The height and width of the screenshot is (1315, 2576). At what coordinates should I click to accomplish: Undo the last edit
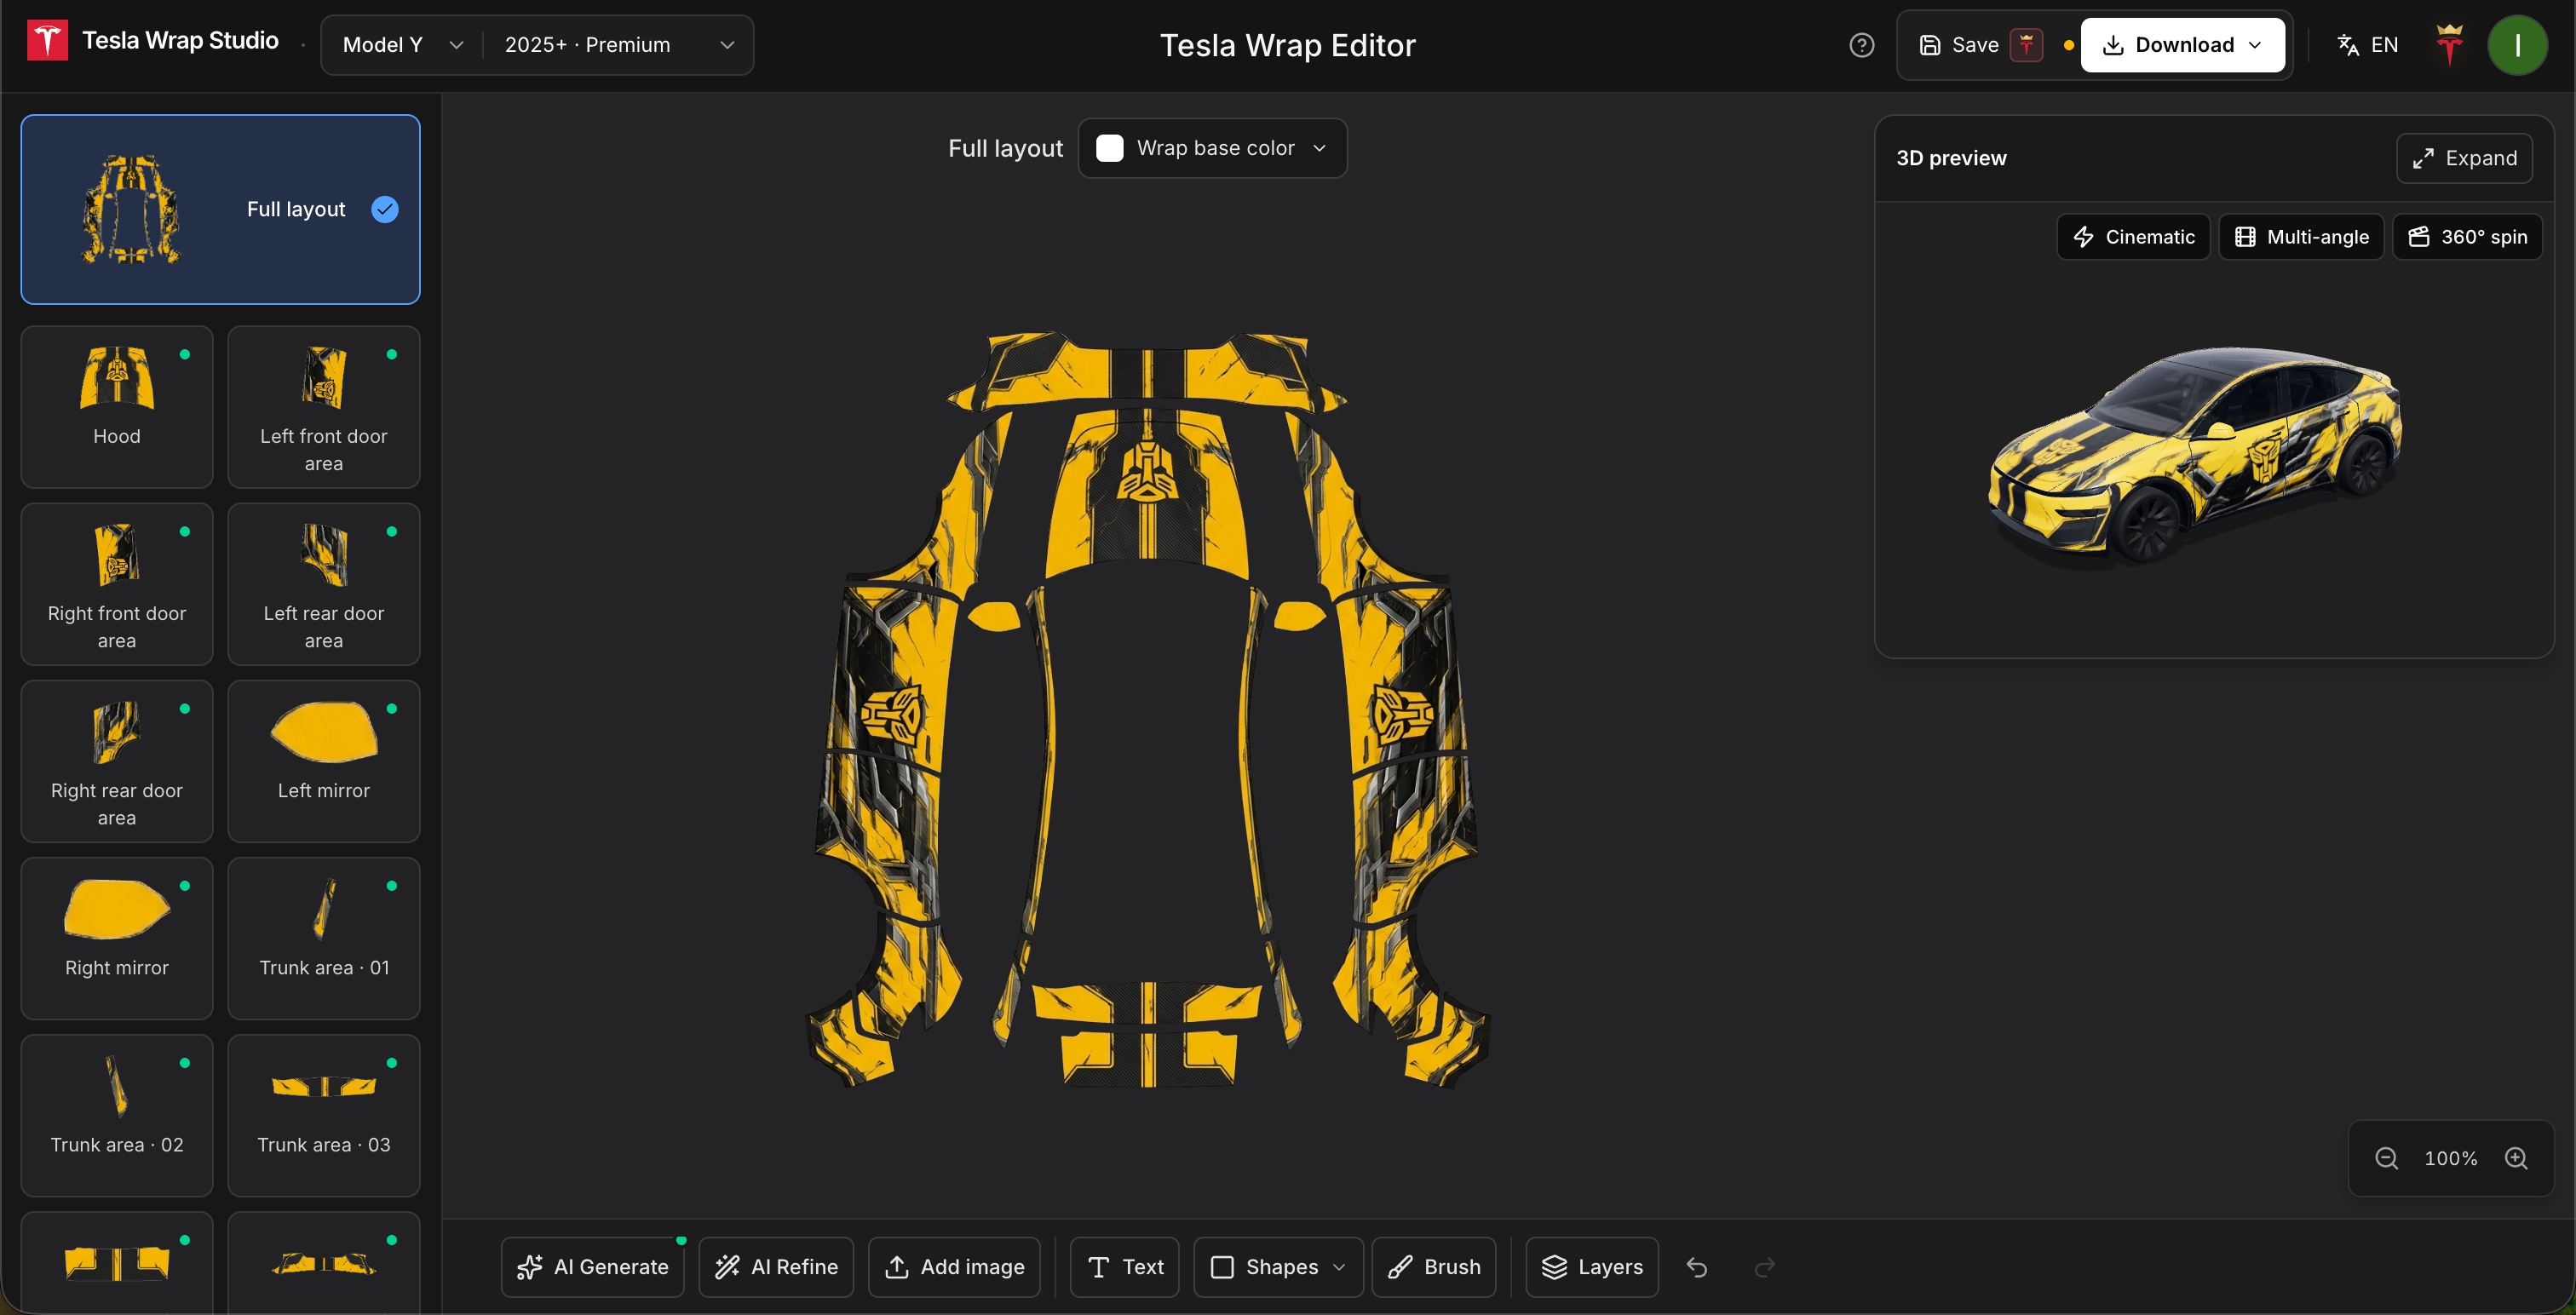[x=1697, y=1267]
